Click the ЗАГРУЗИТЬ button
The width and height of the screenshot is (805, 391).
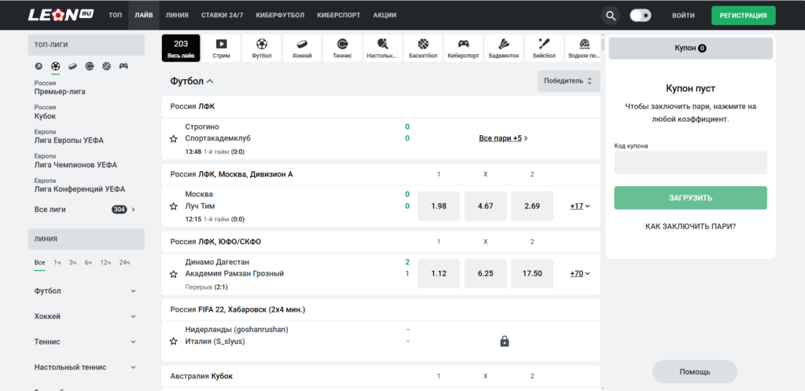690,198
